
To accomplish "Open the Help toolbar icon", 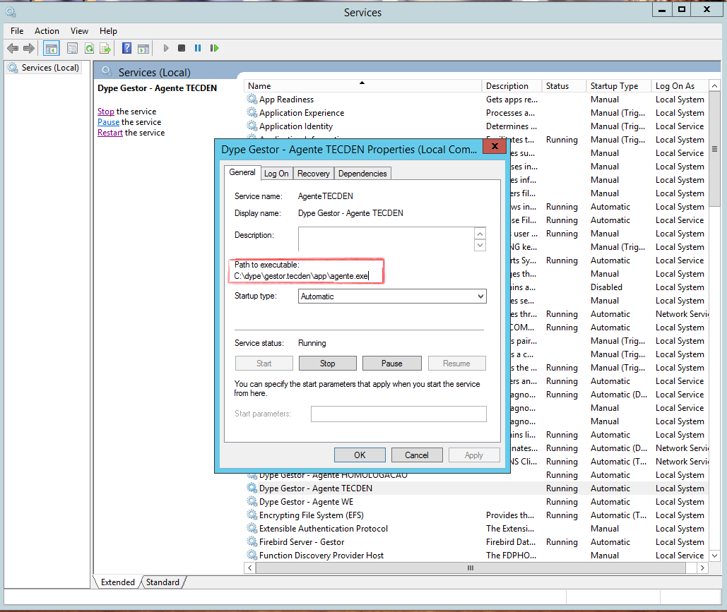I will [x=126, y=48].
